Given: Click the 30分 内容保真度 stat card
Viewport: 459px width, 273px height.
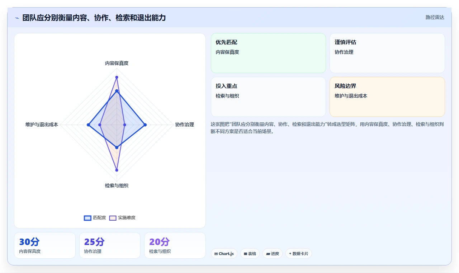Looking at the screenshot, I should pyautogui.click(x=45, y=245).
